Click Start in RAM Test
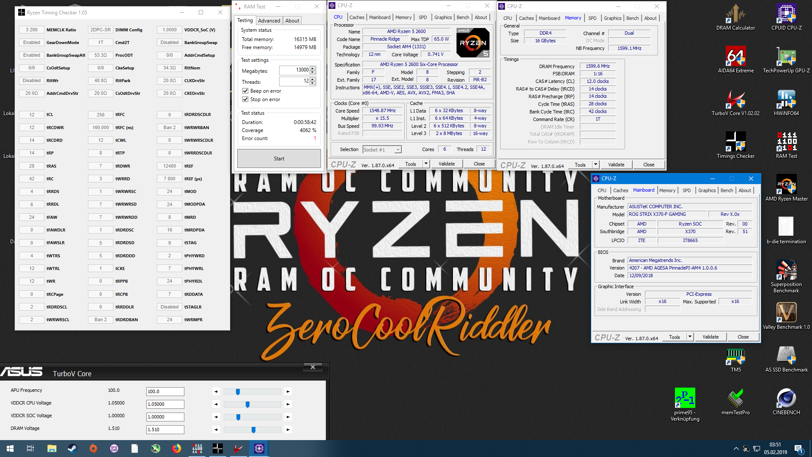This screenshot has height=457, width=812. (279, 158)
